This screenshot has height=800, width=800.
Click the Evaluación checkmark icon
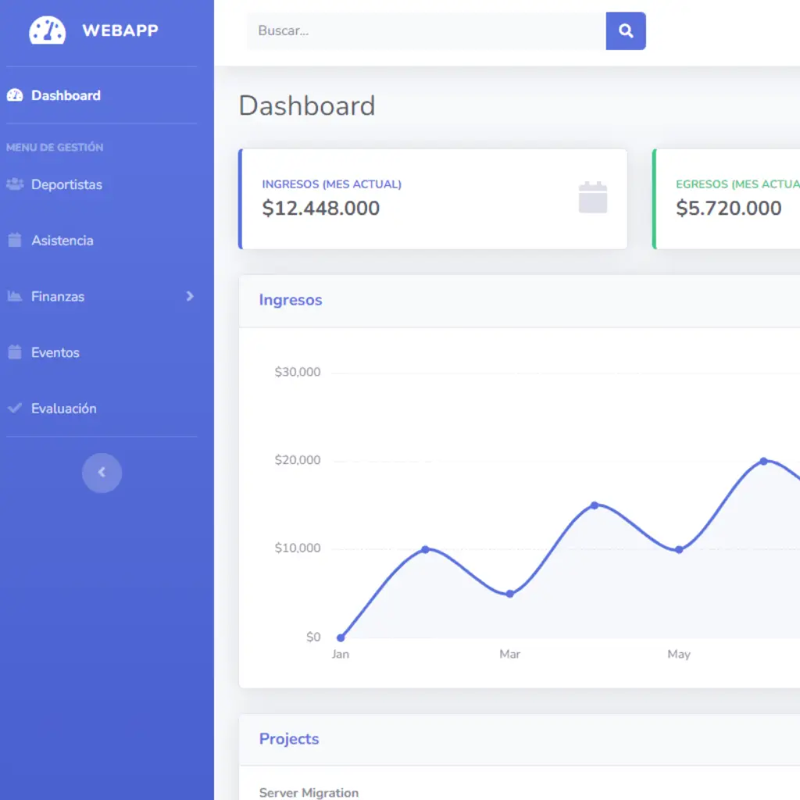click(x=14, y=409)
